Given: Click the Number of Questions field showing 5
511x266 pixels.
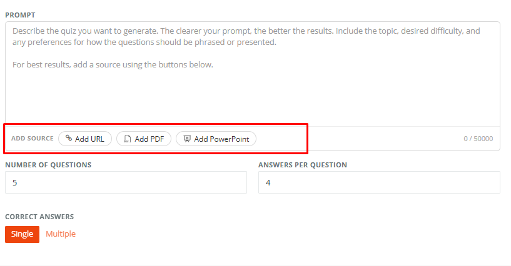Looking at the screenshot, I should 126,182.
